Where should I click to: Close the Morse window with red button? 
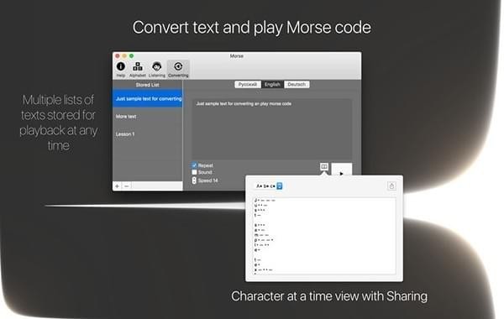click(118, 56)
